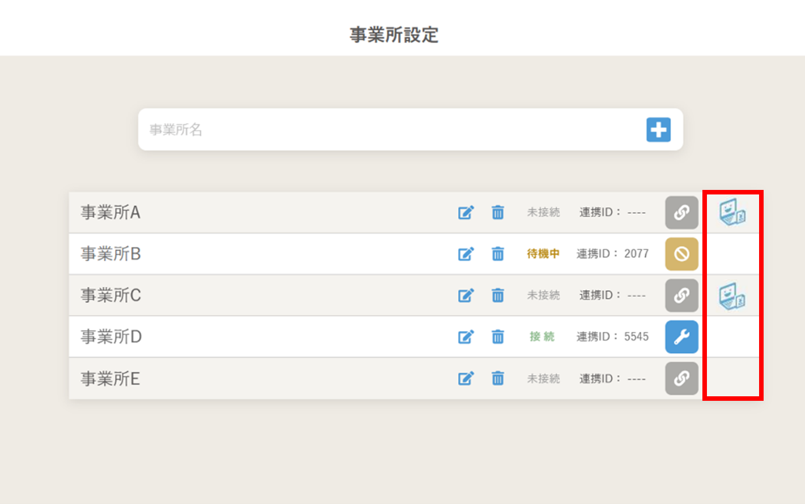
Task: Click the empty 連携ID of 事業所C
Action: pyautogui.click(x=612, y=295)
